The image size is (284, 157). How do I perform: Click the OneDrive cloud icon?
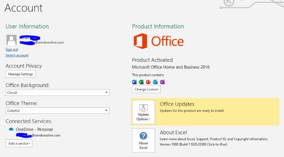11,130
